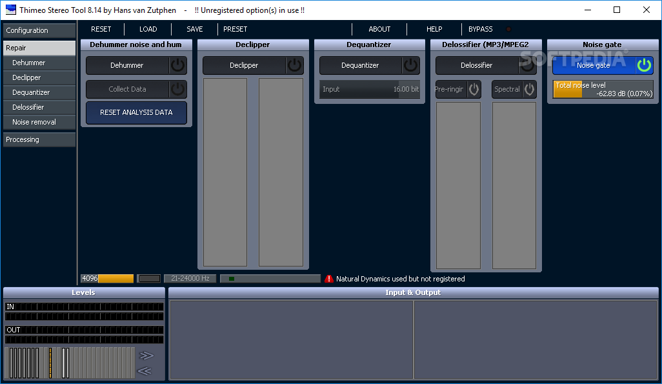Click the double right arrows icon in Levels

coord(146,355)
